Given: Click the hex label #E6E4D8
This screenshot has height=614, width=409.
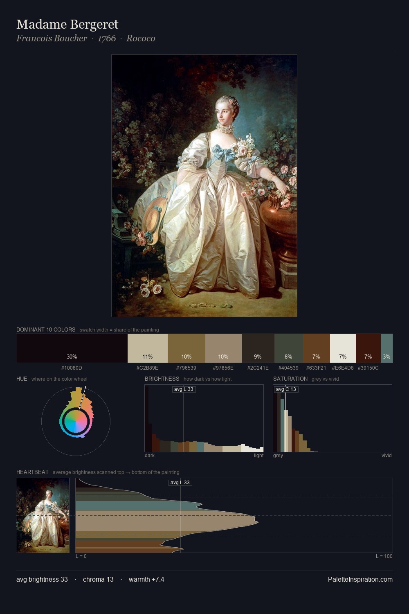Looking at the screenshot, I should tap(343, 368).
